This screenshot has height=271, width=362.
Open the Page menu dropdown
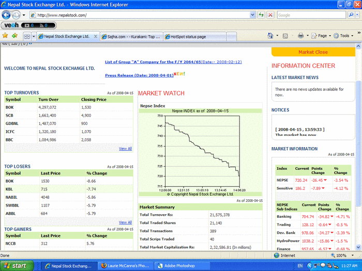(322, 36)
